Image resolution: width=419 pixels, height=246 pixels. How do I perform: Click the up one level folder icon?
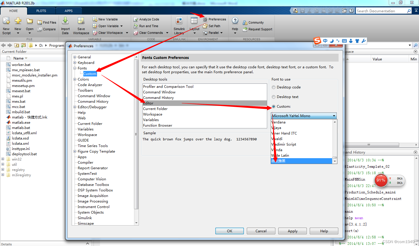[17, 45]
